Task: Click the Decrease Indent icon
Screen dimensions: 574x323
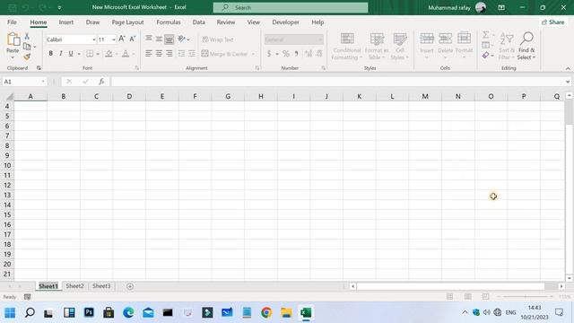Action: click(181, 54)
